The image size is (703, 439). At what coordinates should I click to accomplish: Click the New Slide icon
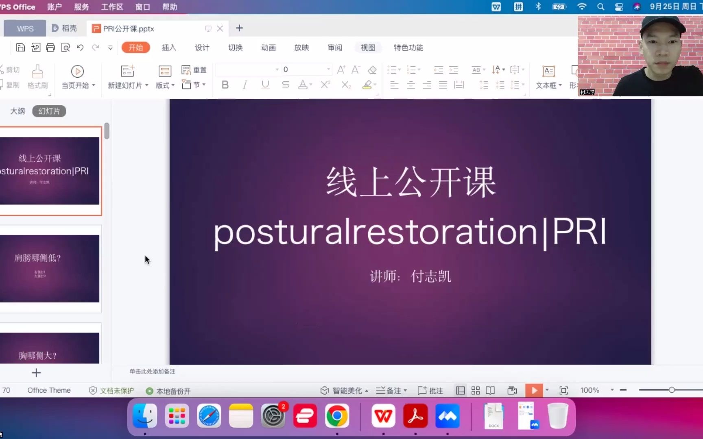(127, 71)
